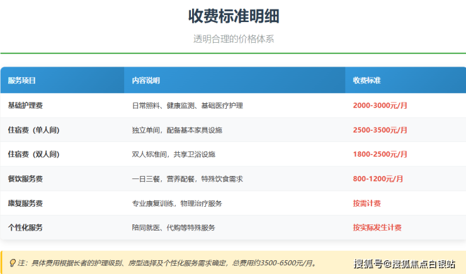Select the 基础护理费 row label

pos(25,106)
